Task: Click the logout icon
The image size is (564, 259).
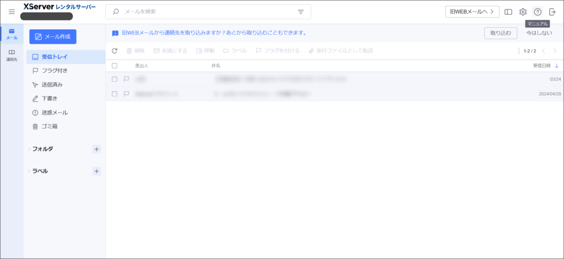Action: coord(552,12)
